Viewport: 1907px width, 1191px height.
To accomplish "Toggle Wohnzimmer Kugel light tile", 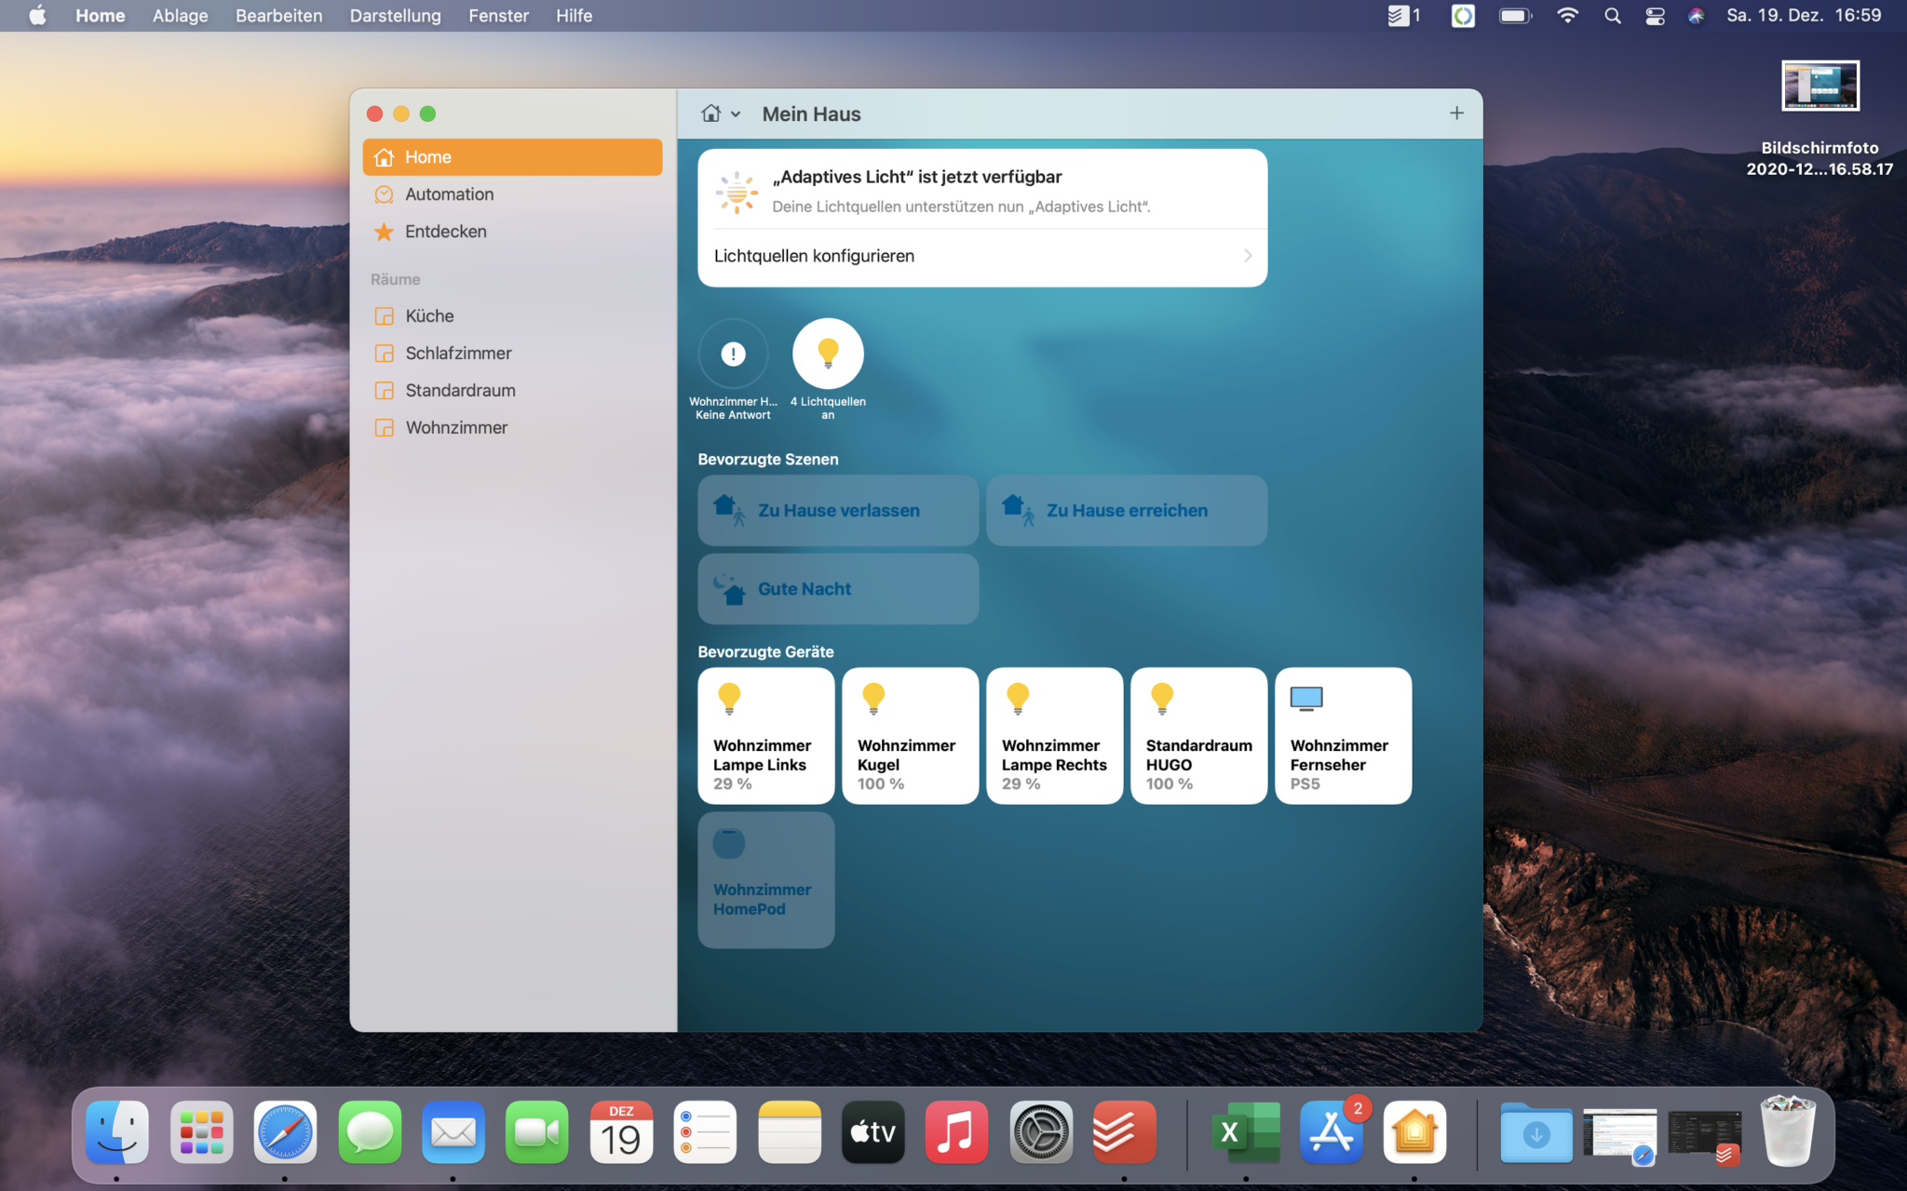I will click(x=910, y=735).
